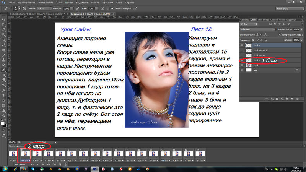Viewport: 306px width, 172px height.
Task: Select the Clone Stamp tool
Action: (x=3, y=60)
